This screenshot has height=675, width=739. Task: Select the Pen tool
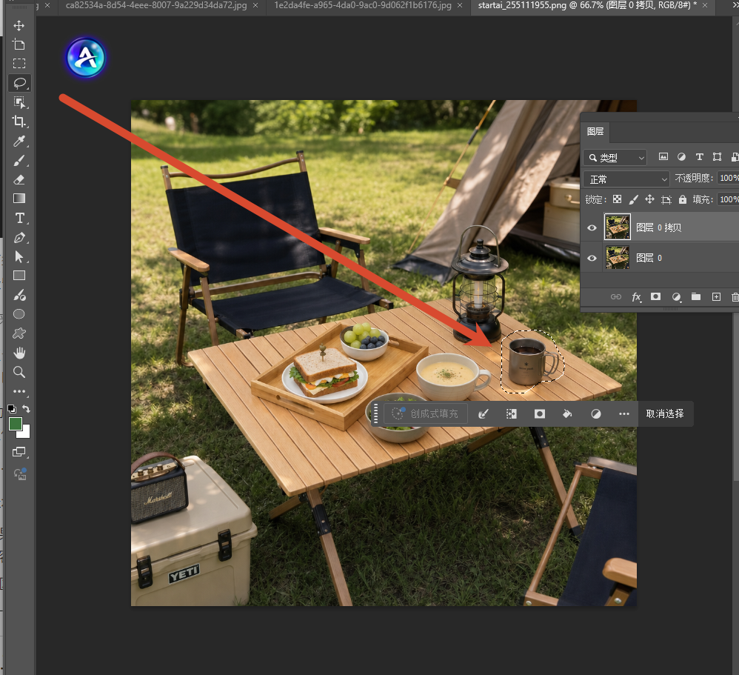coord(19,238)
